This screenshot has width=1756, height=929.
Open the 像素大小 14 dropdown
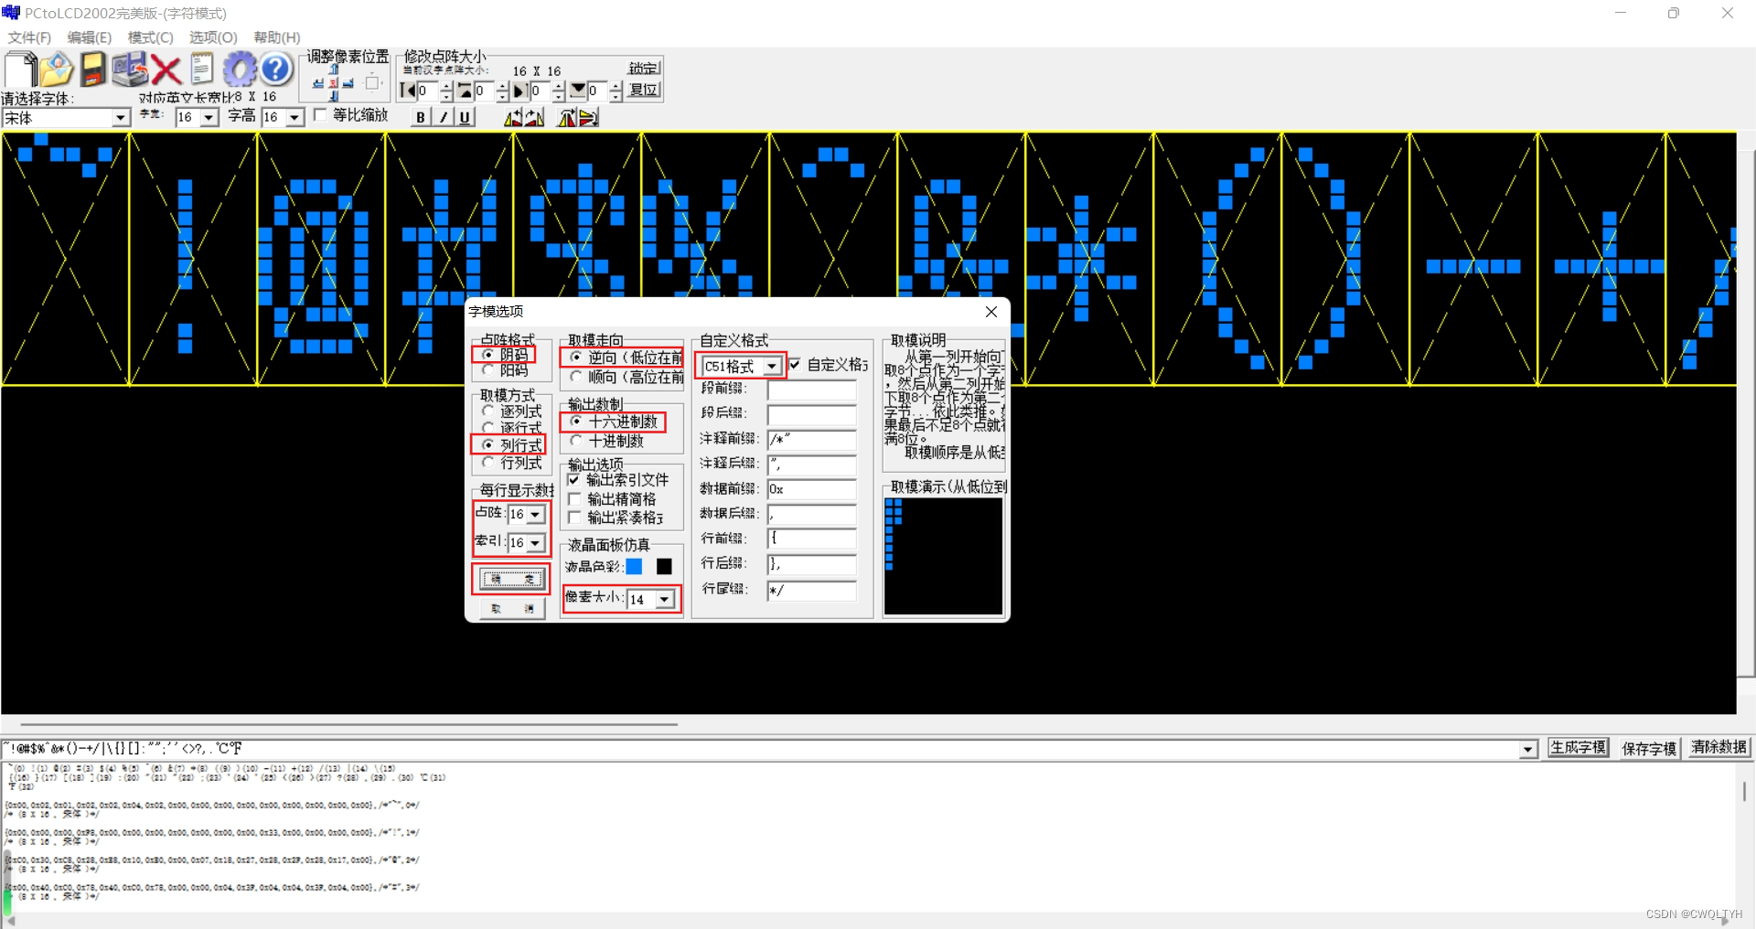pyautogui.click(x=666, y=600)
